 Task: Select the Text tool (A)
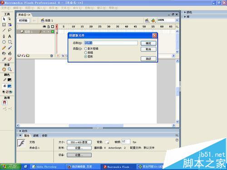10,36
